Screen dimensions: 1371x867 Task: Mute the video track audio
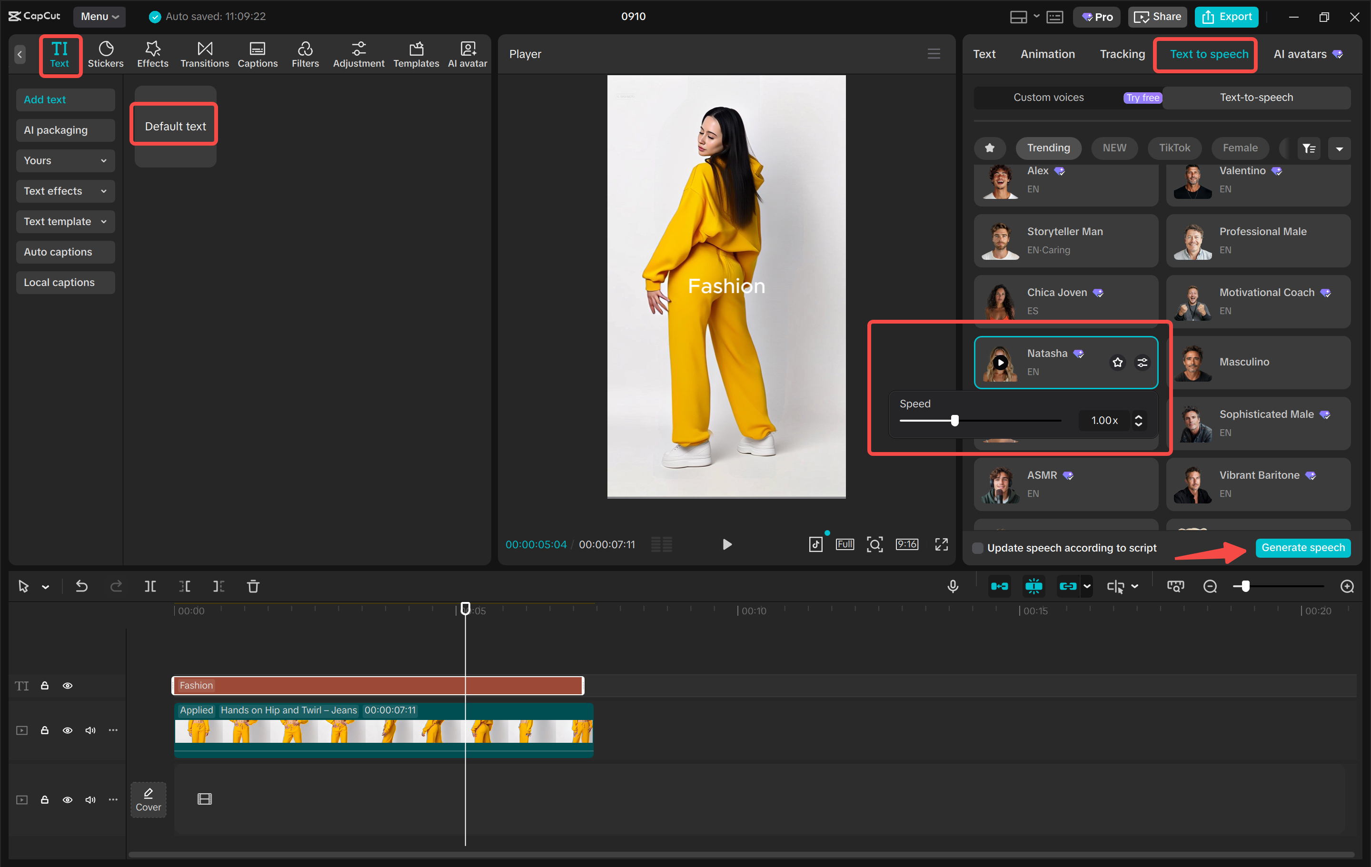[90, 730]
